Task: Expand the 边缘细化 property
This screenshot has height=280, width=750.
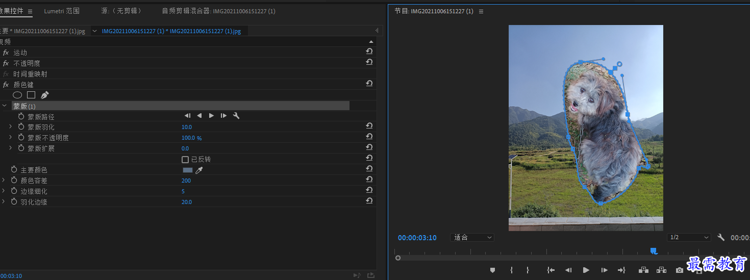Action: tap(4, 191)
